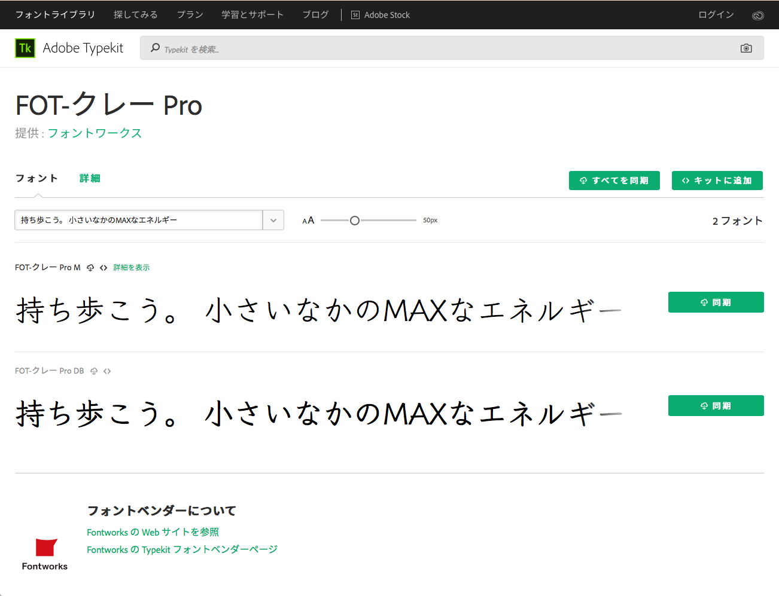Switch to the 詳細 tab
779x596 pixels.
click(90, 178)
